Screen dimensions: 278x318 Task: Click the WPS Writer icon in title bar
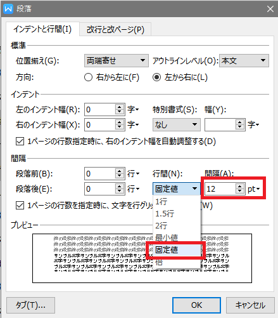tap(8, 9)
